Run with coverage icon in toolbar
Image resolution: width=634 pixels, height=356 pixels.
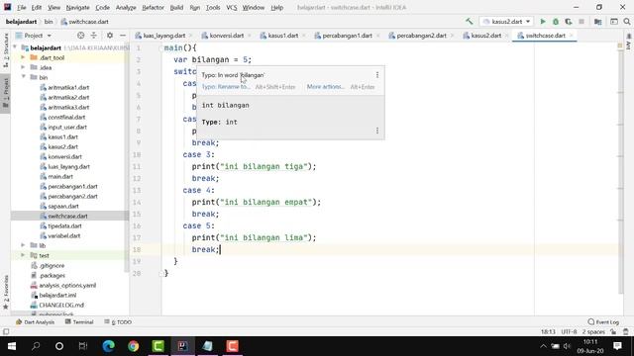point(569,22)
